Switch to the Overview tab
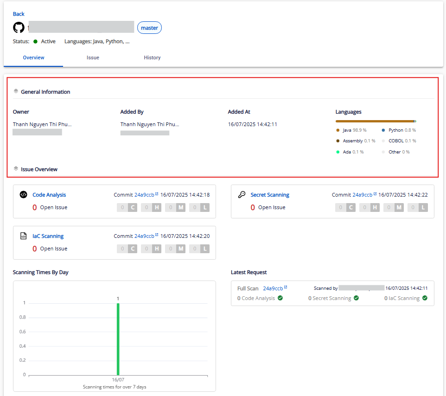The height and width of the screenshot is (396, 446). pos(33,57)
